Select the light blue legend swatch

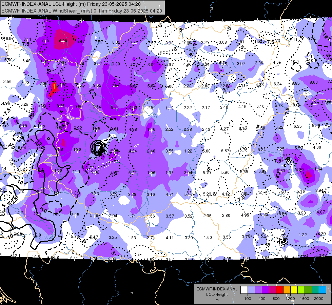click(x=323, y=290)
